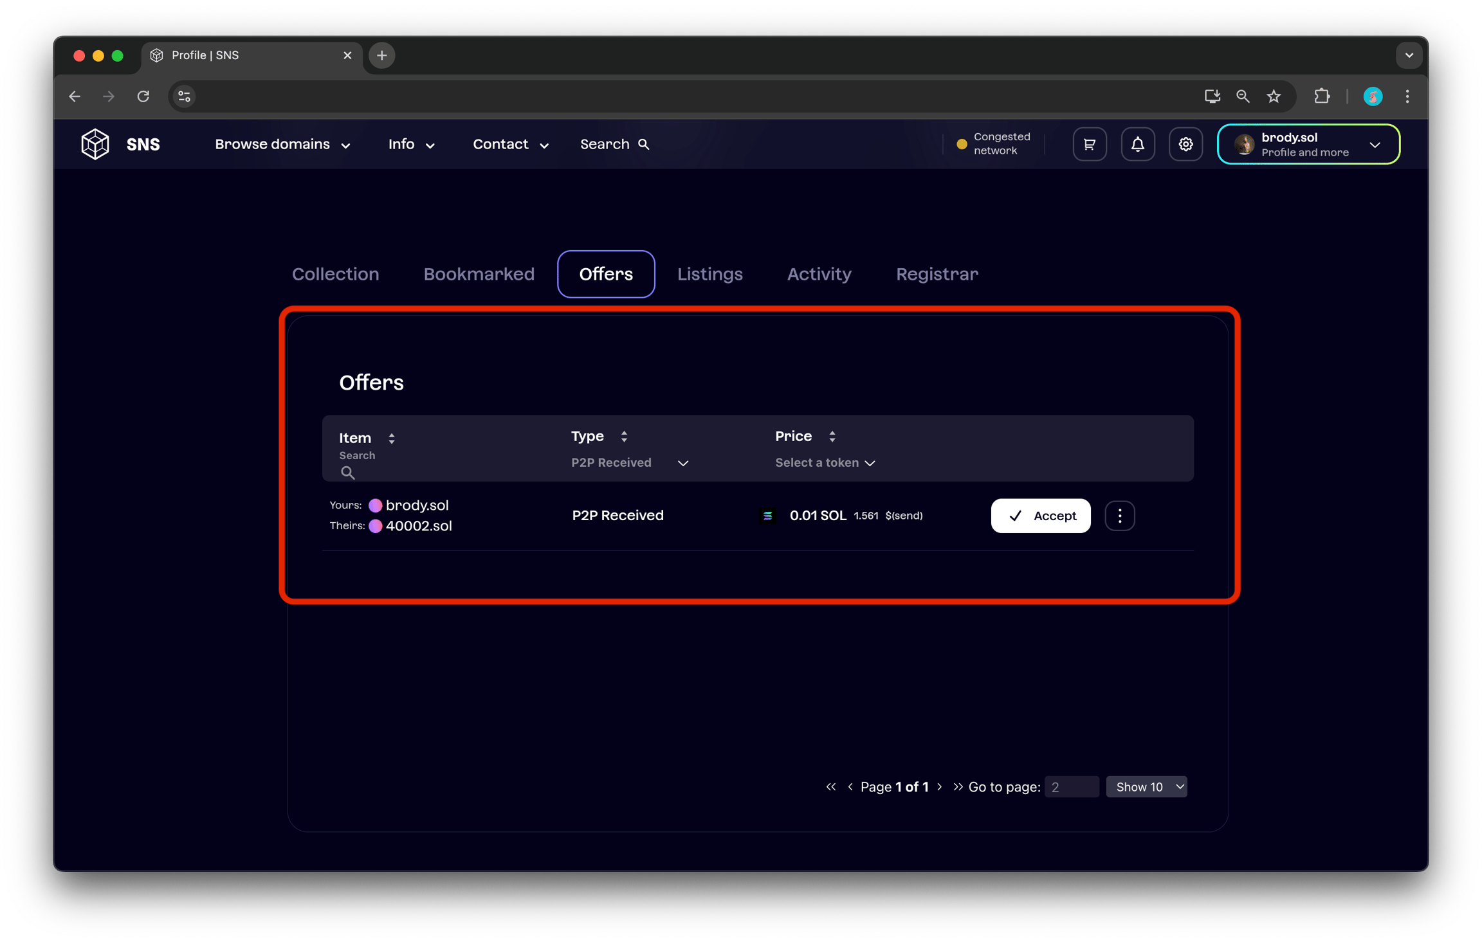
Task: Expand the P2P Received type filter
Action: 630,462
